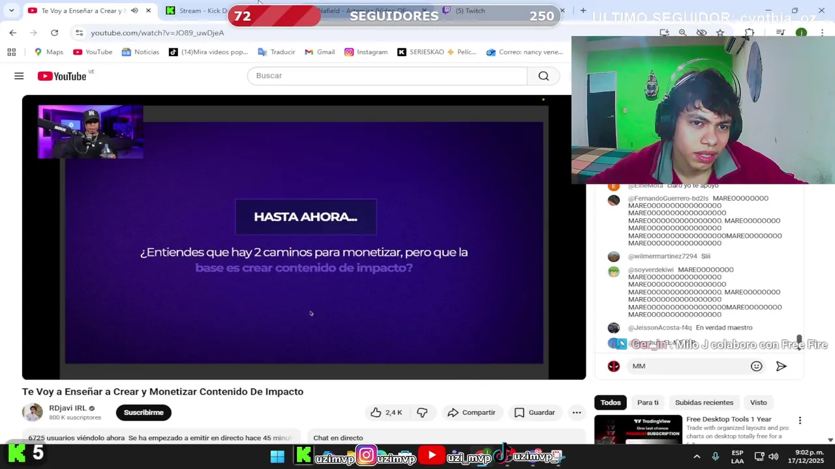Click the crossed-eye icon in address bar
835x469 pixels.
(701, 33)
